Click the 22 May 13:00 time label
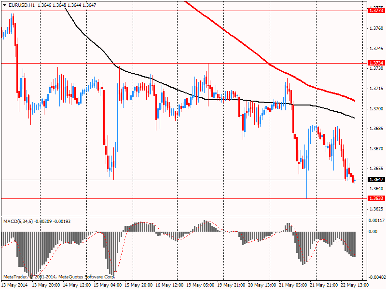 pyautogui.click(x=355, y=285)
